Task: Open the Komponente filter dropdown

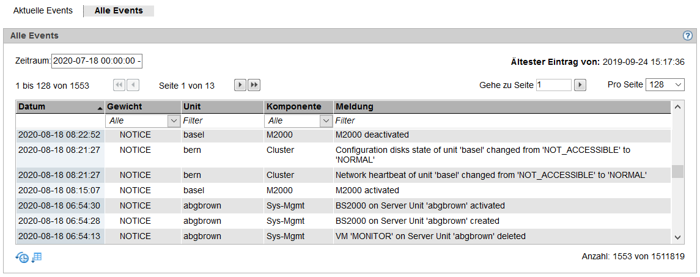Action: click(x=298, y=120)
